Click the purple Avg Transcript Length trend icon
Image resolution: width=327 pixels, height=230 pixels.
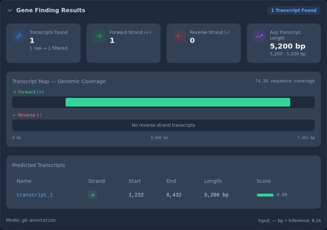[x=259, y=36]
